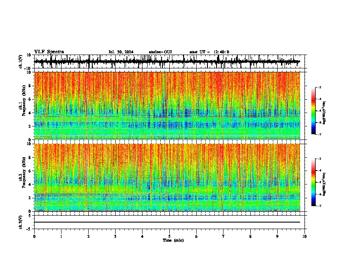Click the 'Time (min)' axis label
This screenshot has width=343, height=265.
coord(173,240)
